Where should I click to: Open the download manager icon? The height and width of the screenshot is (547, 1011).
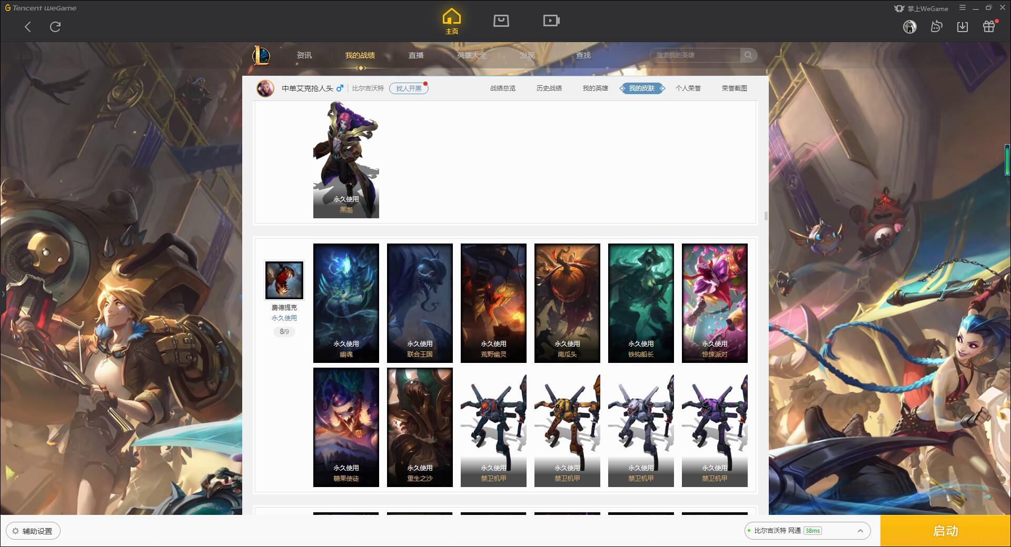[963, 27]
